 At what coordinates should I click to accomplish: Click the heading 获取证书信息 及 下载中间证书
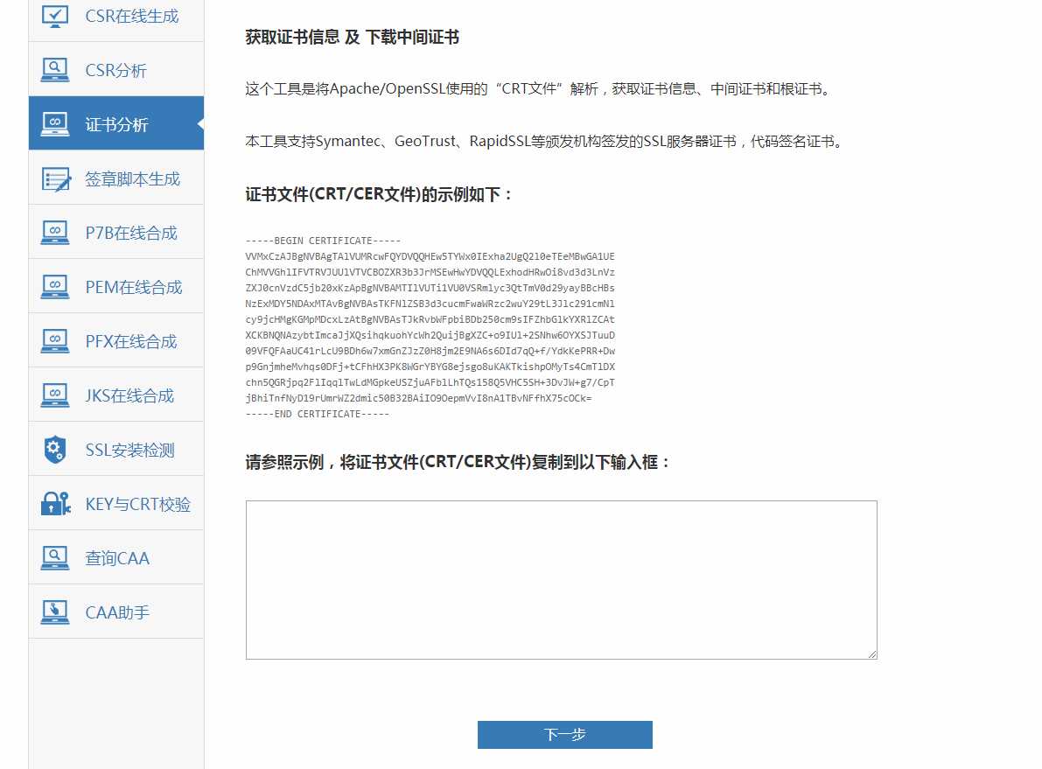pyautogui.click(x=353, y=38)
